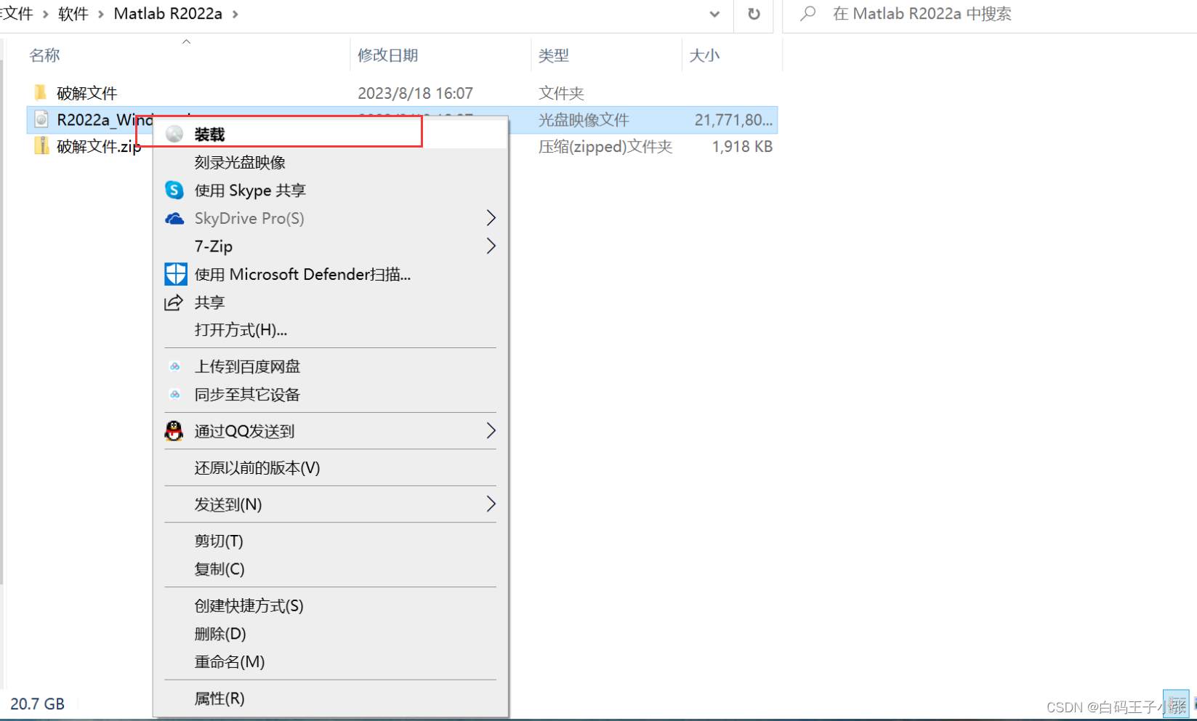Click the R2022a disc image file icon
This screenshot has width=1197, height=721.
coord(41,119)
